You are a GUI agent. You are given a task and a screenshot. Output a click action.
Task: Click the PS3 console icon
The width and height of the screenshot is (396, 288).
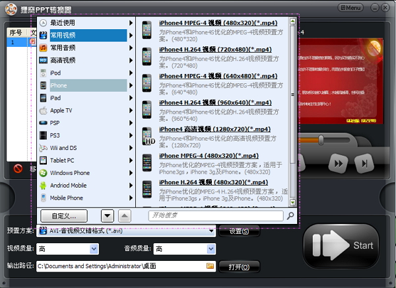(x=43, y=135)
